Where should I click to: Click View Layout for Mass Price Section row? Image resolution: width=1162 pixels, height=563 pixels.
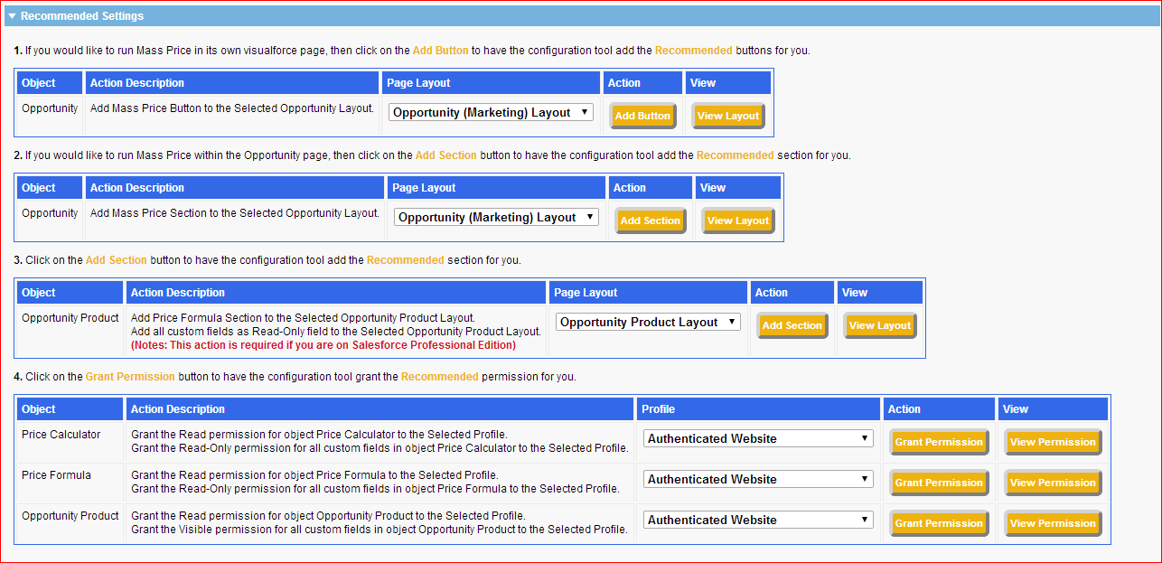point(738,221)
